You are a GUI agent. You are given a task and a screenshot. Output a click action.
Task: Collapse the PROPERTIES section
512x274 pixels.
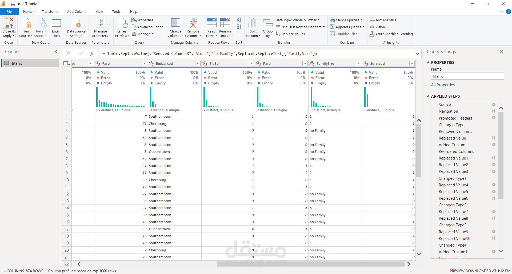pyautogui.click(x=428, y=62)
